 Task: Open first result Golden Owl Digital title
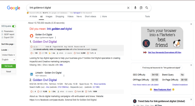point(45,42)
